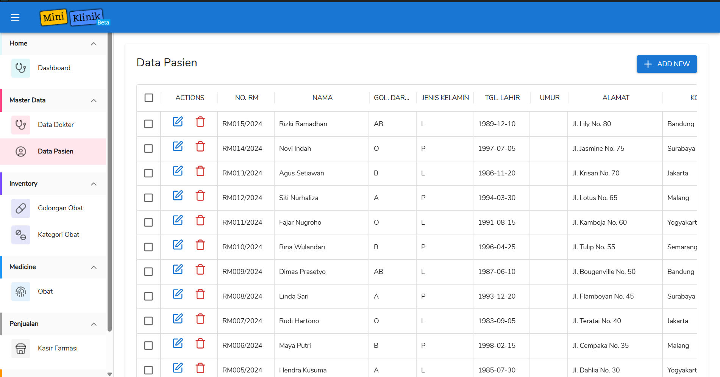Edit patient Agus Setiawan
This screenshot has width=720, height=377.
pos(178,171)
